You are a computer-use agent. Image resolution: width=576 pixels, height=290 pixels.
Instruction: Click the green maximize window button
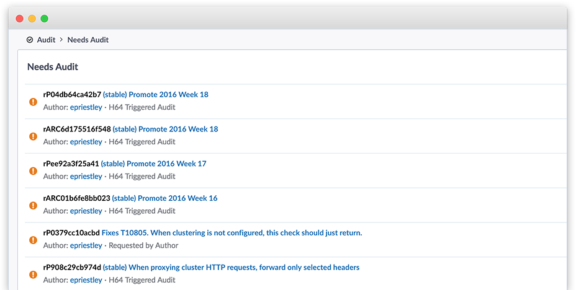[x=45, y=19]
